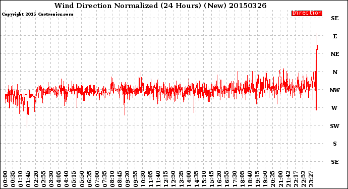The image size is (348, 189).
Task: Click the 13:25 time axis label
Action: point(181,179)
